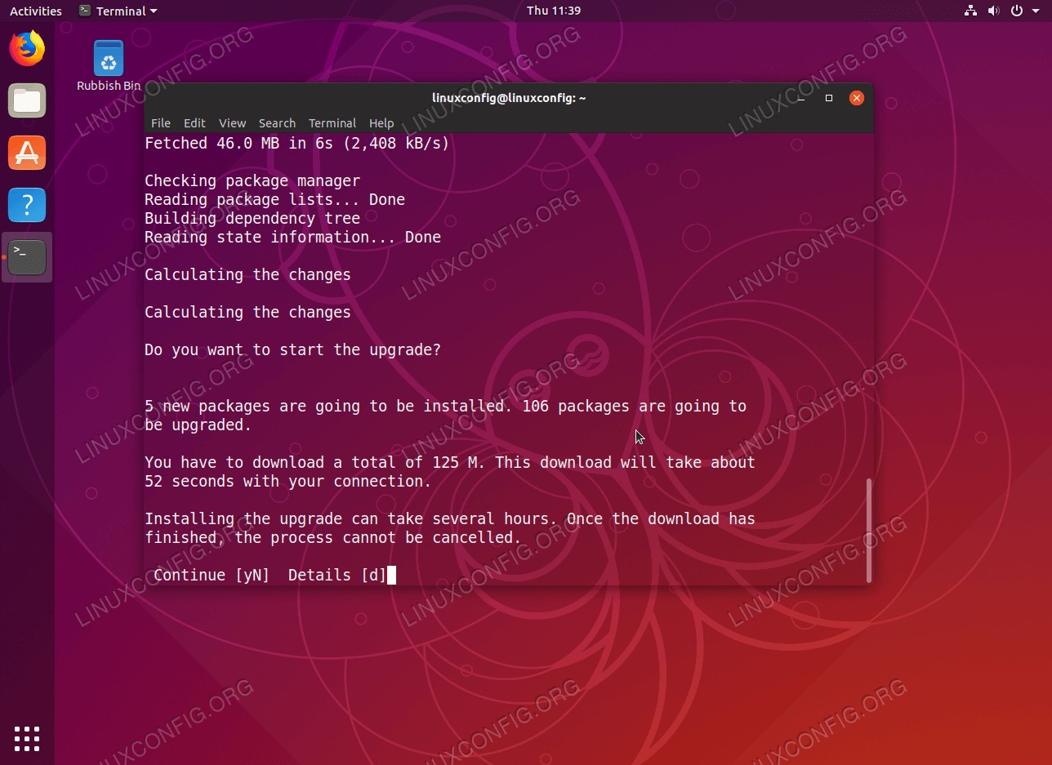Click the 'Do you want to start the upgrade?' line
The width and height of the screenshot is (1052, 765).
292,349
